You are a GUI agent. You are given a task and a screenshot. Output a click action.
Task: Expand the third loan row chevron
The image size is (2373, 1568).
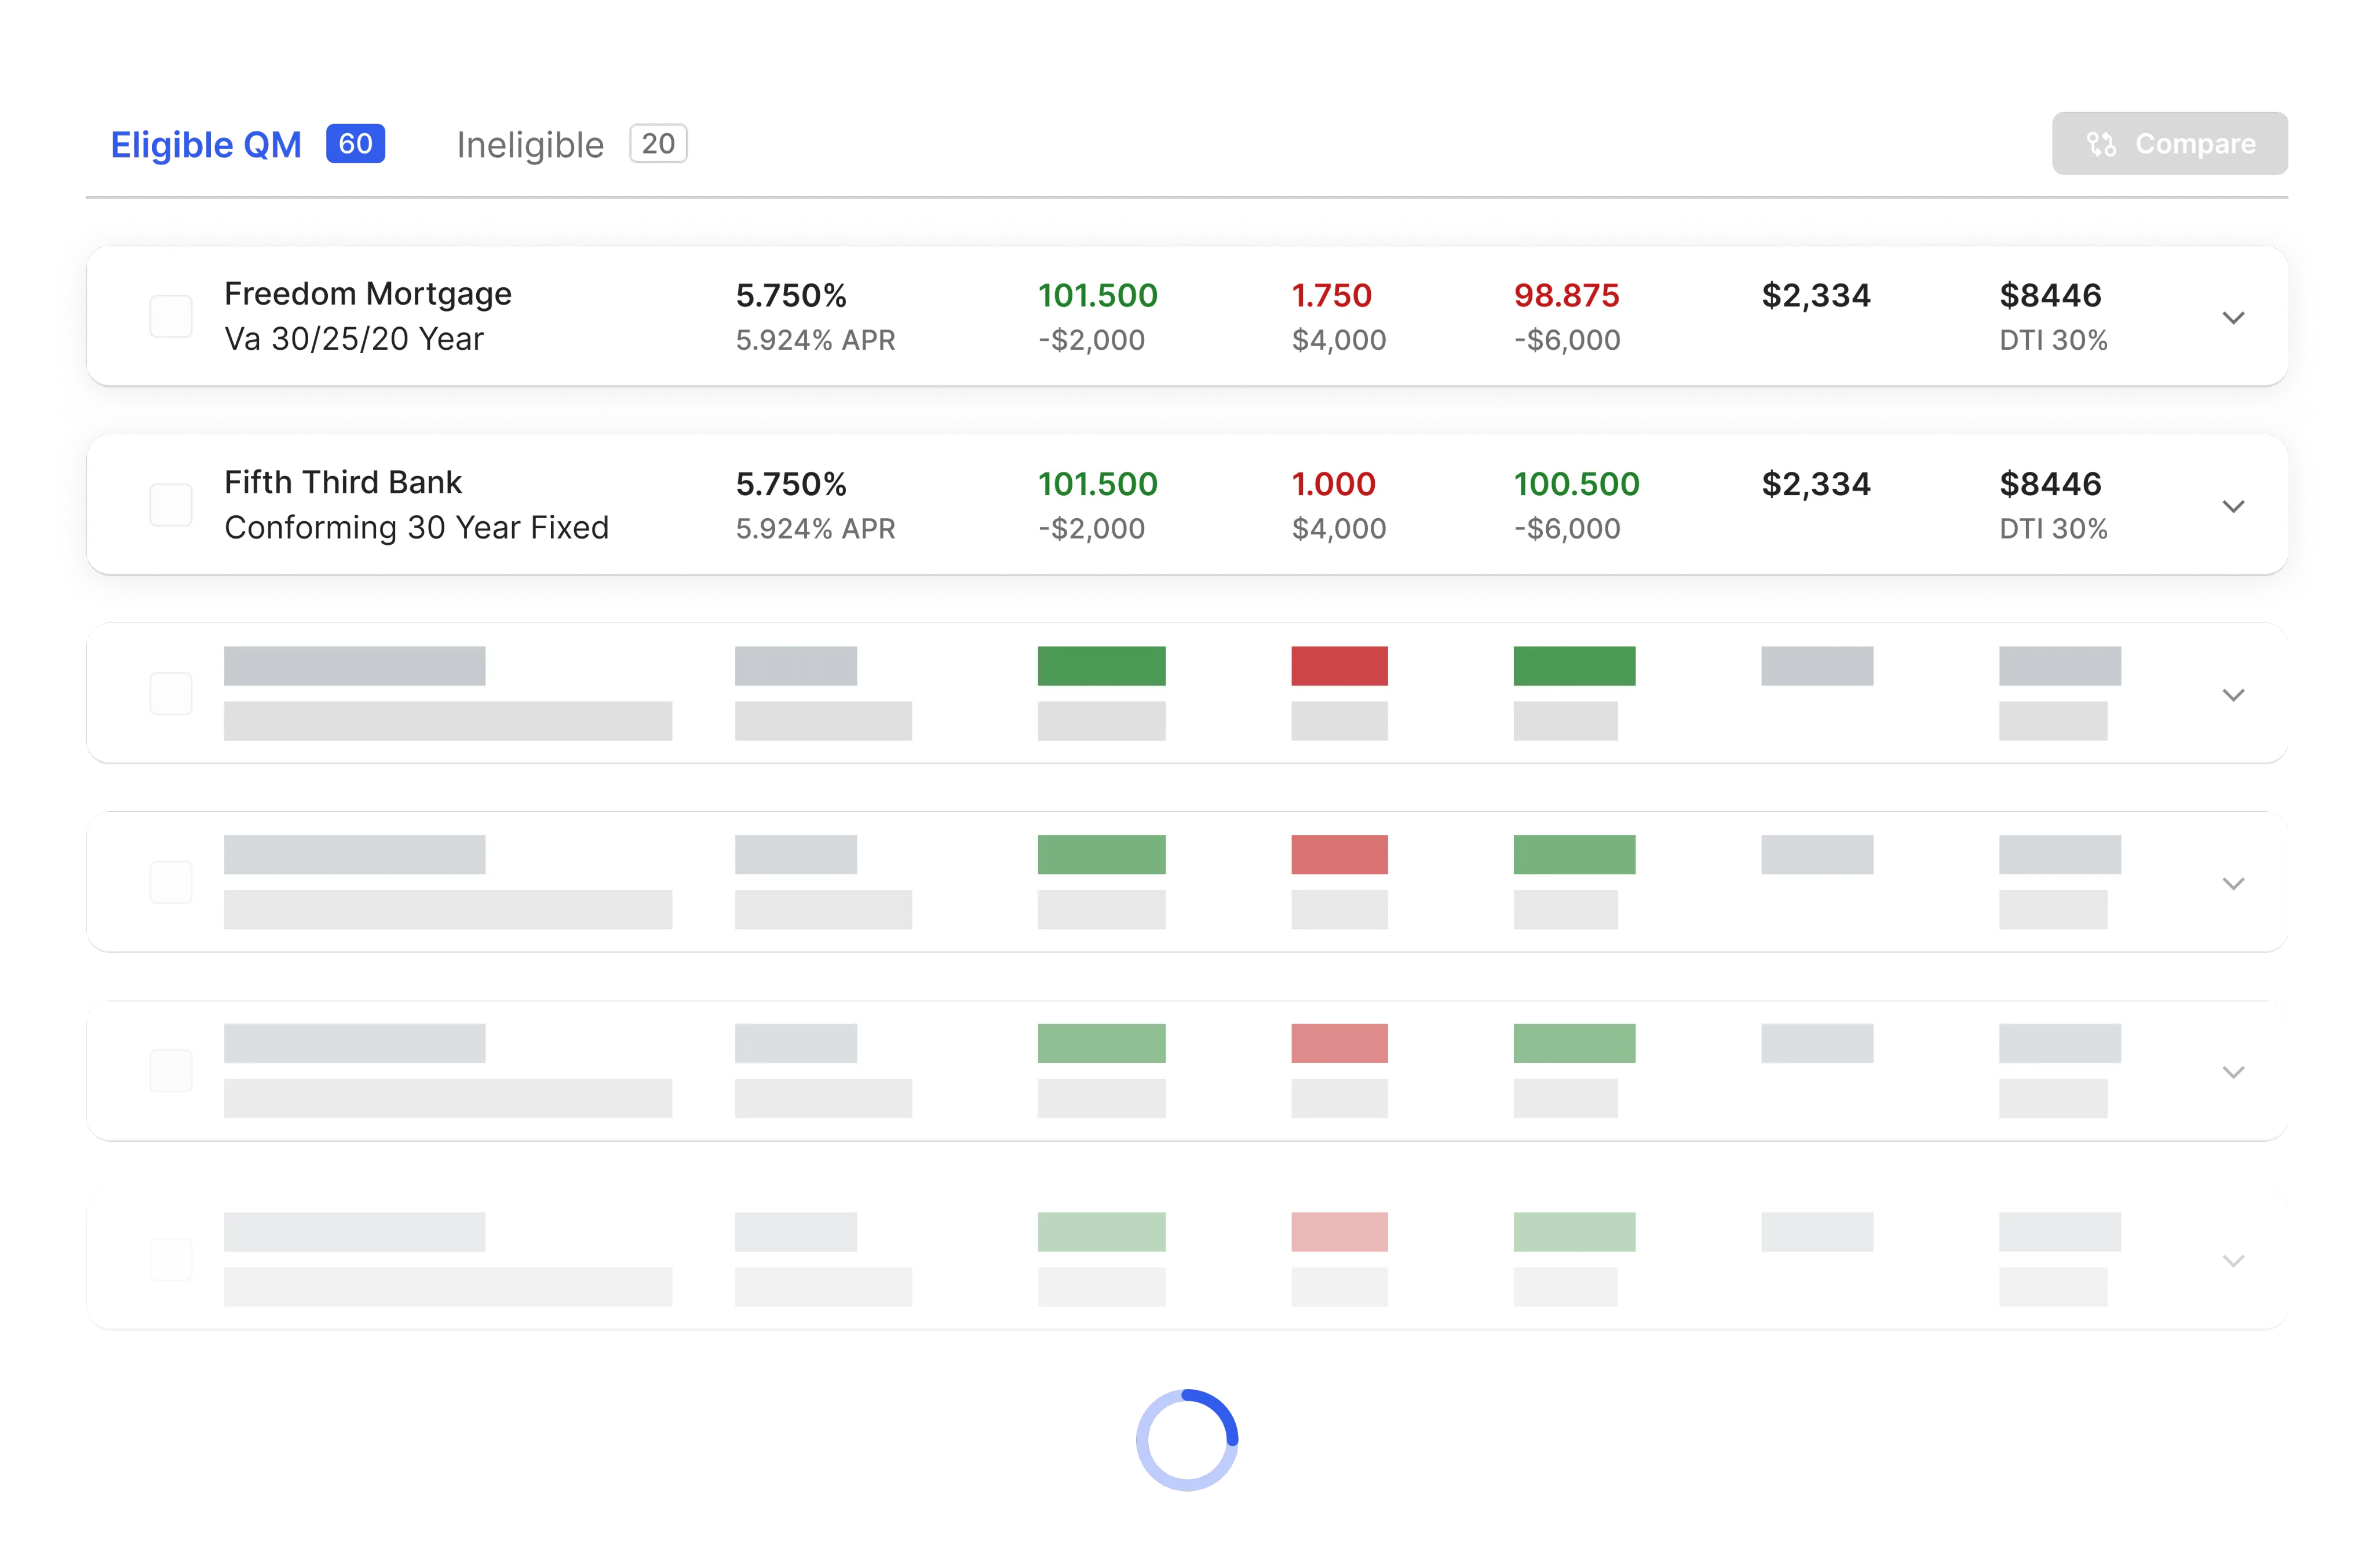coord(2233,694)
